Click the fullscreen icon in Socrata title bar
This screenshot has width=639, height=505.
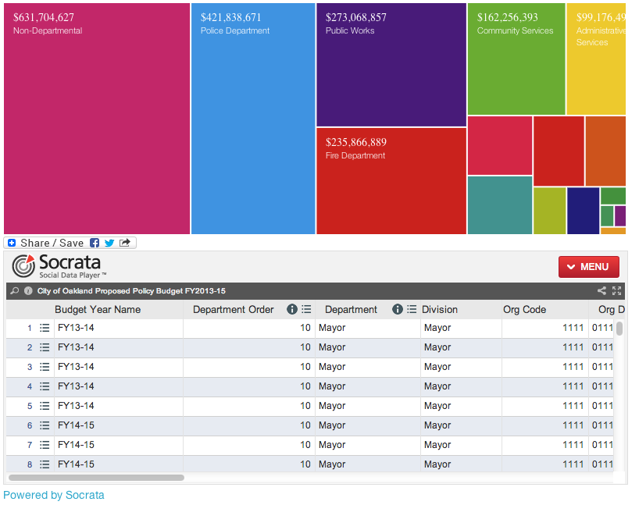616,291
